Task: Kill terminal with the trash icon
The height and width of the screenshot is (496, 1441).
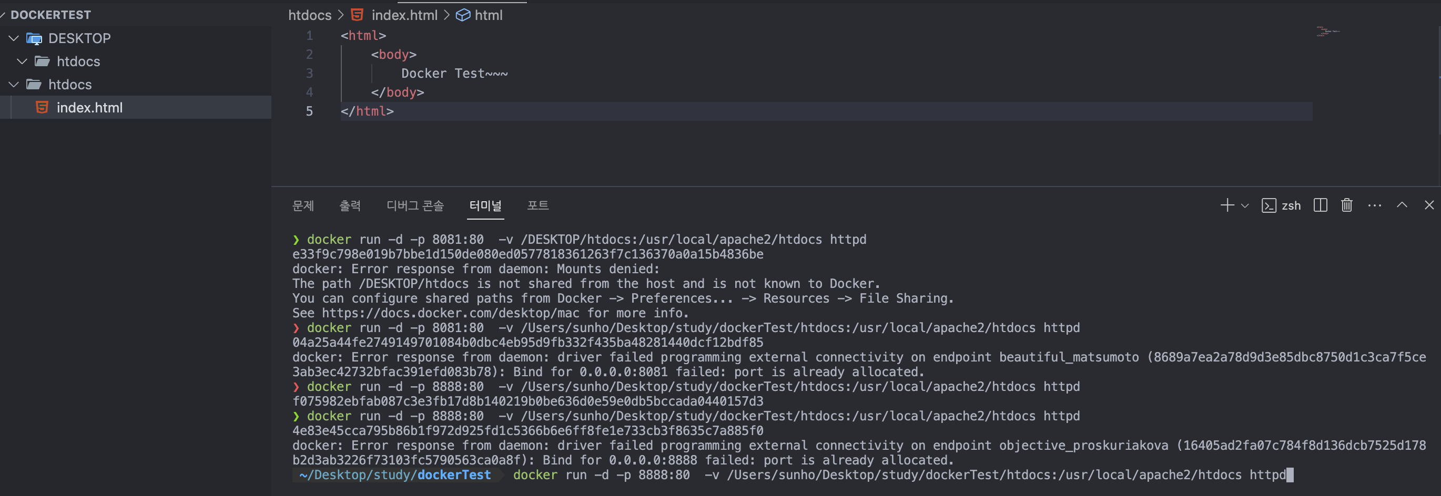Action: 1346,205
